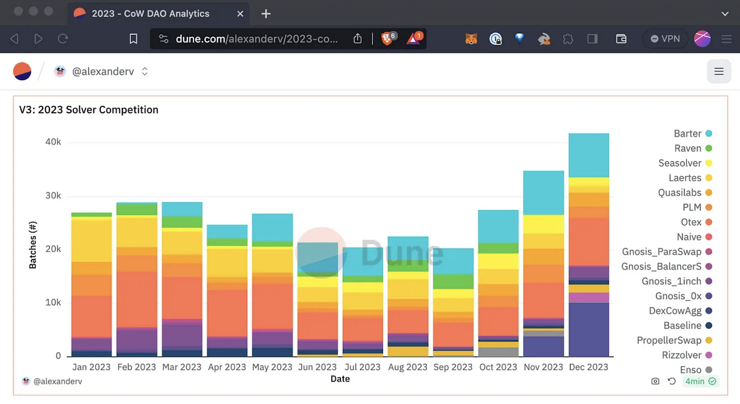Bookmark this page using the bookmark icon
This screenshot has height=404, width=740.
click(x=133, y=39)
